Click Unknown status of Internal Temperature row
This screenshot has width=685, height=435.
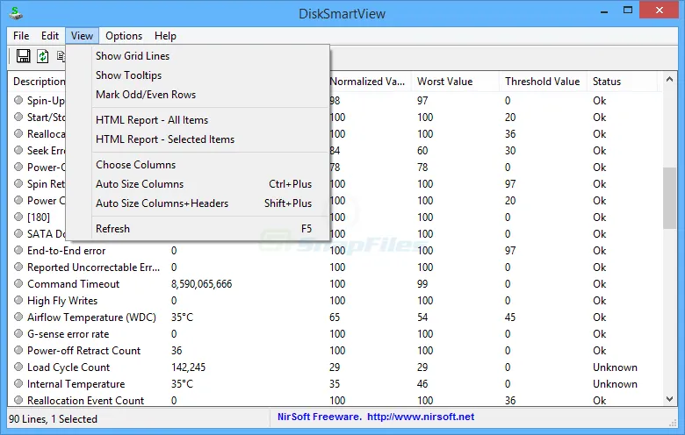tap(615, 384)
